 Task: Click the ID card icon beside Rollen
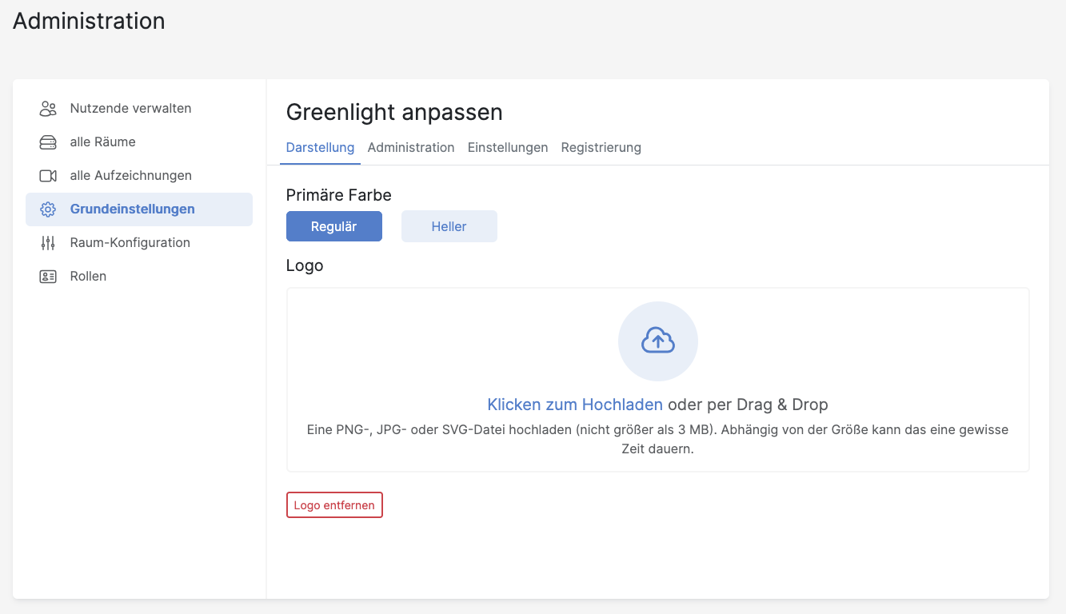point(48,277)
